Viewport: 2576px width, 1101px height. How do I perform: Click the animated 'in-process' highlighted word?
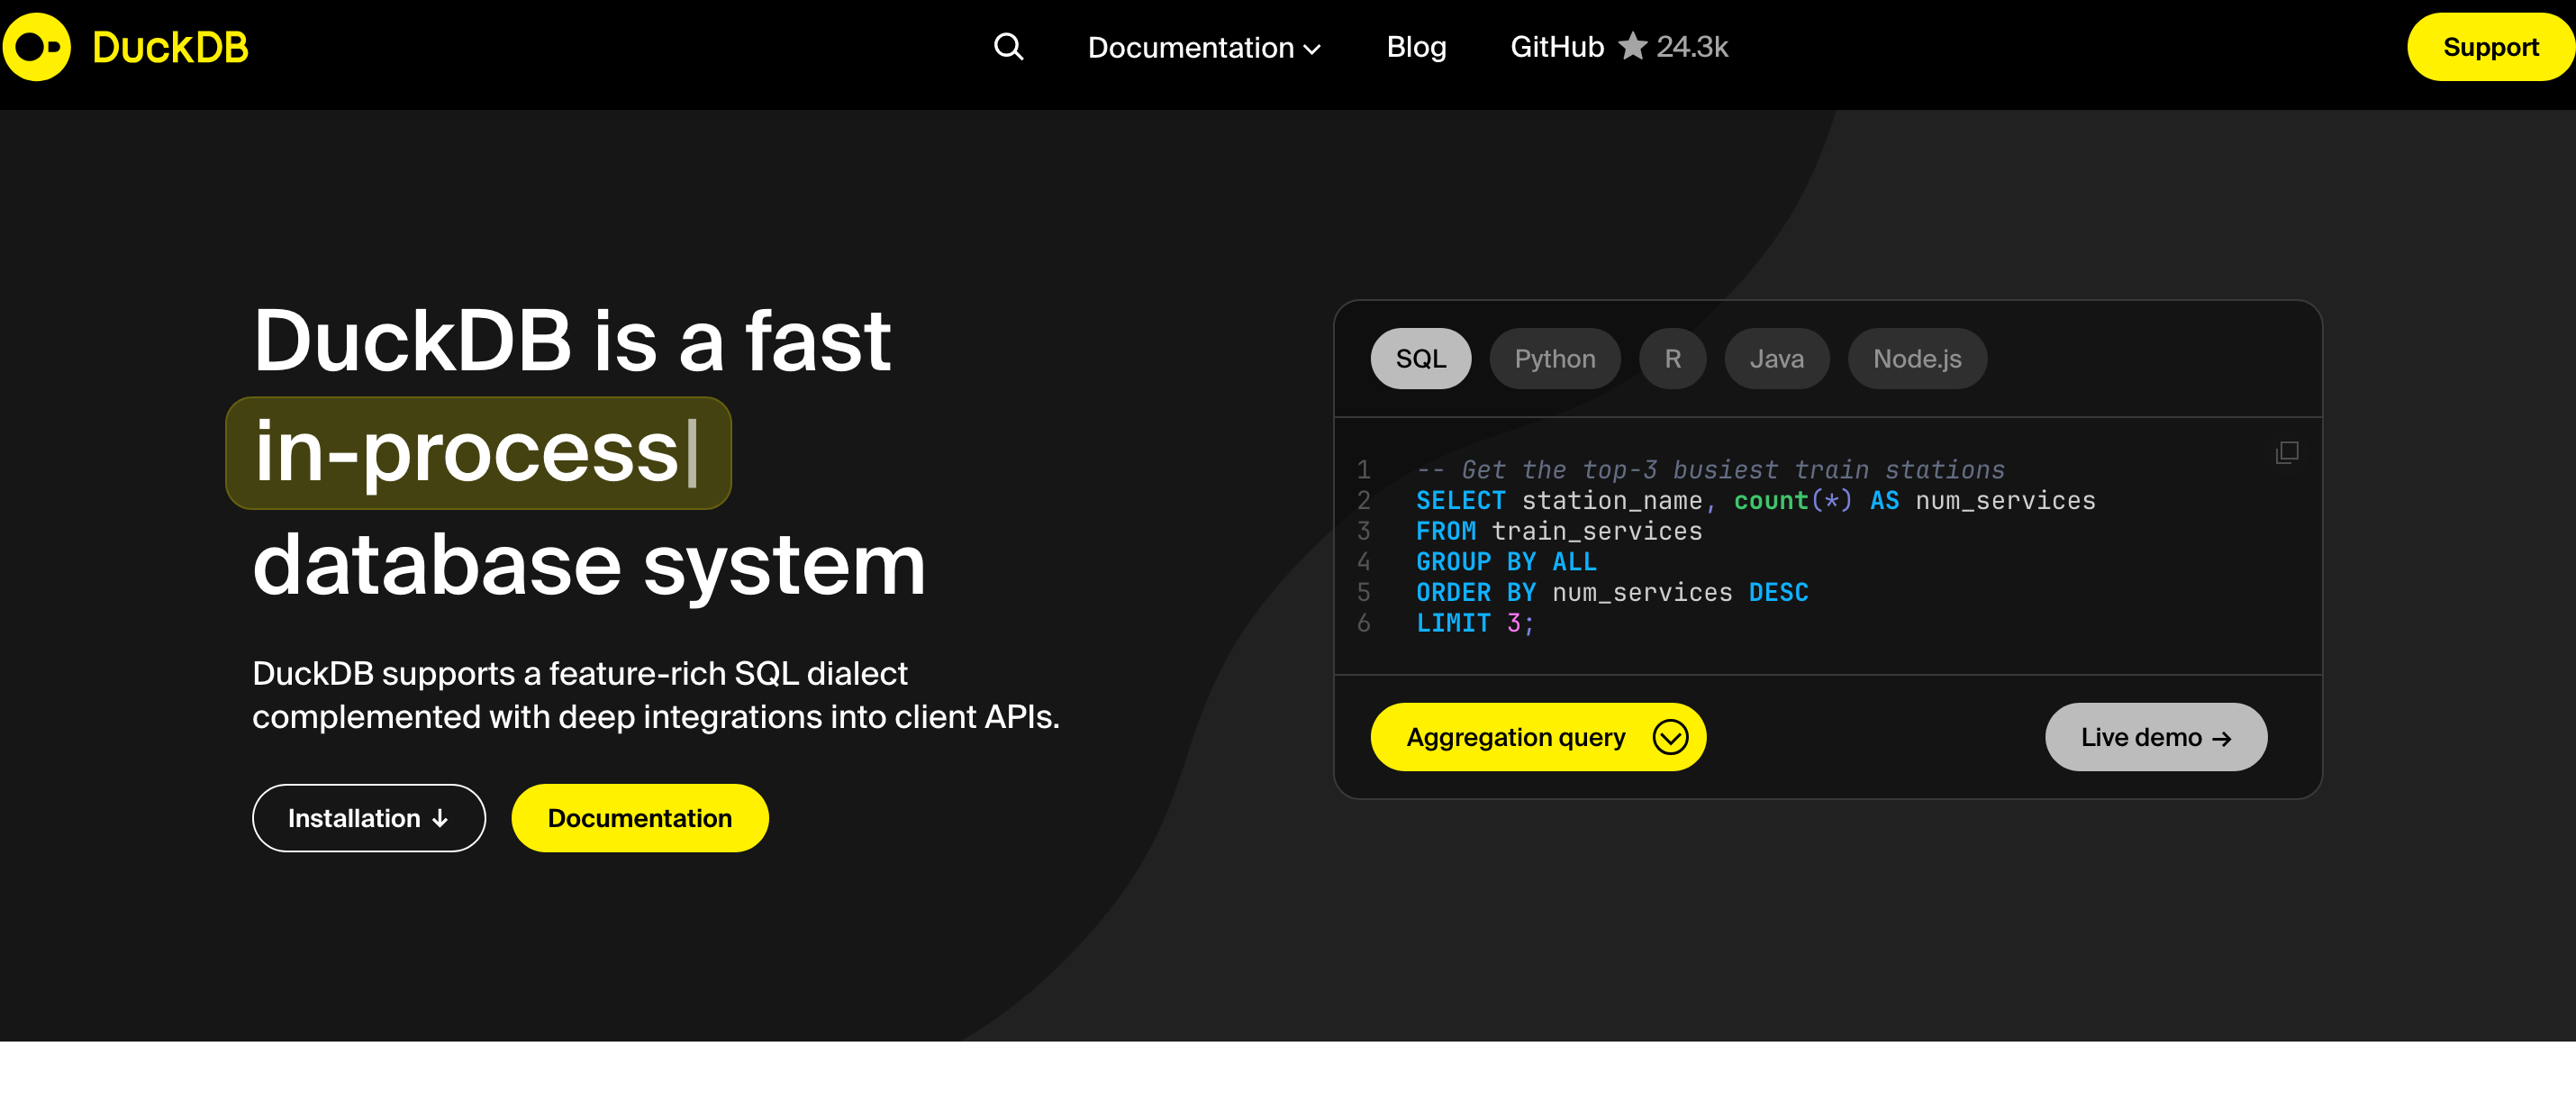point(478,453)
